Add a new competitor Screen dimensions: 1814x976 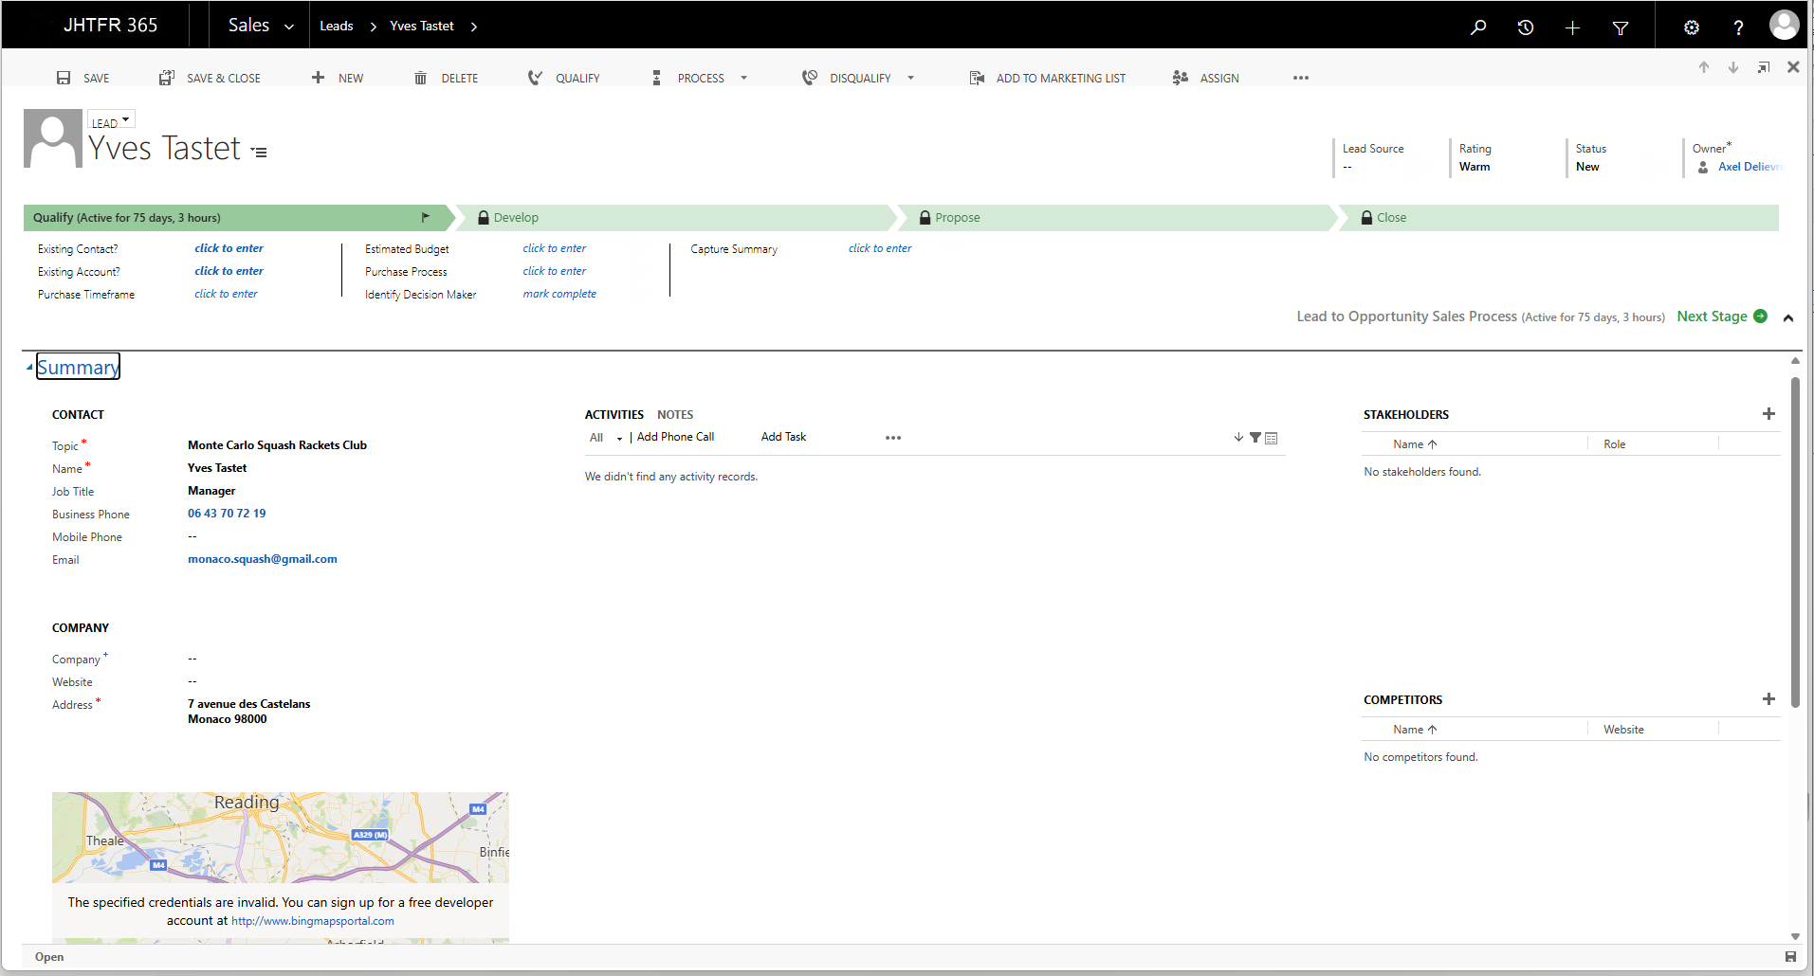point(1768,699)
